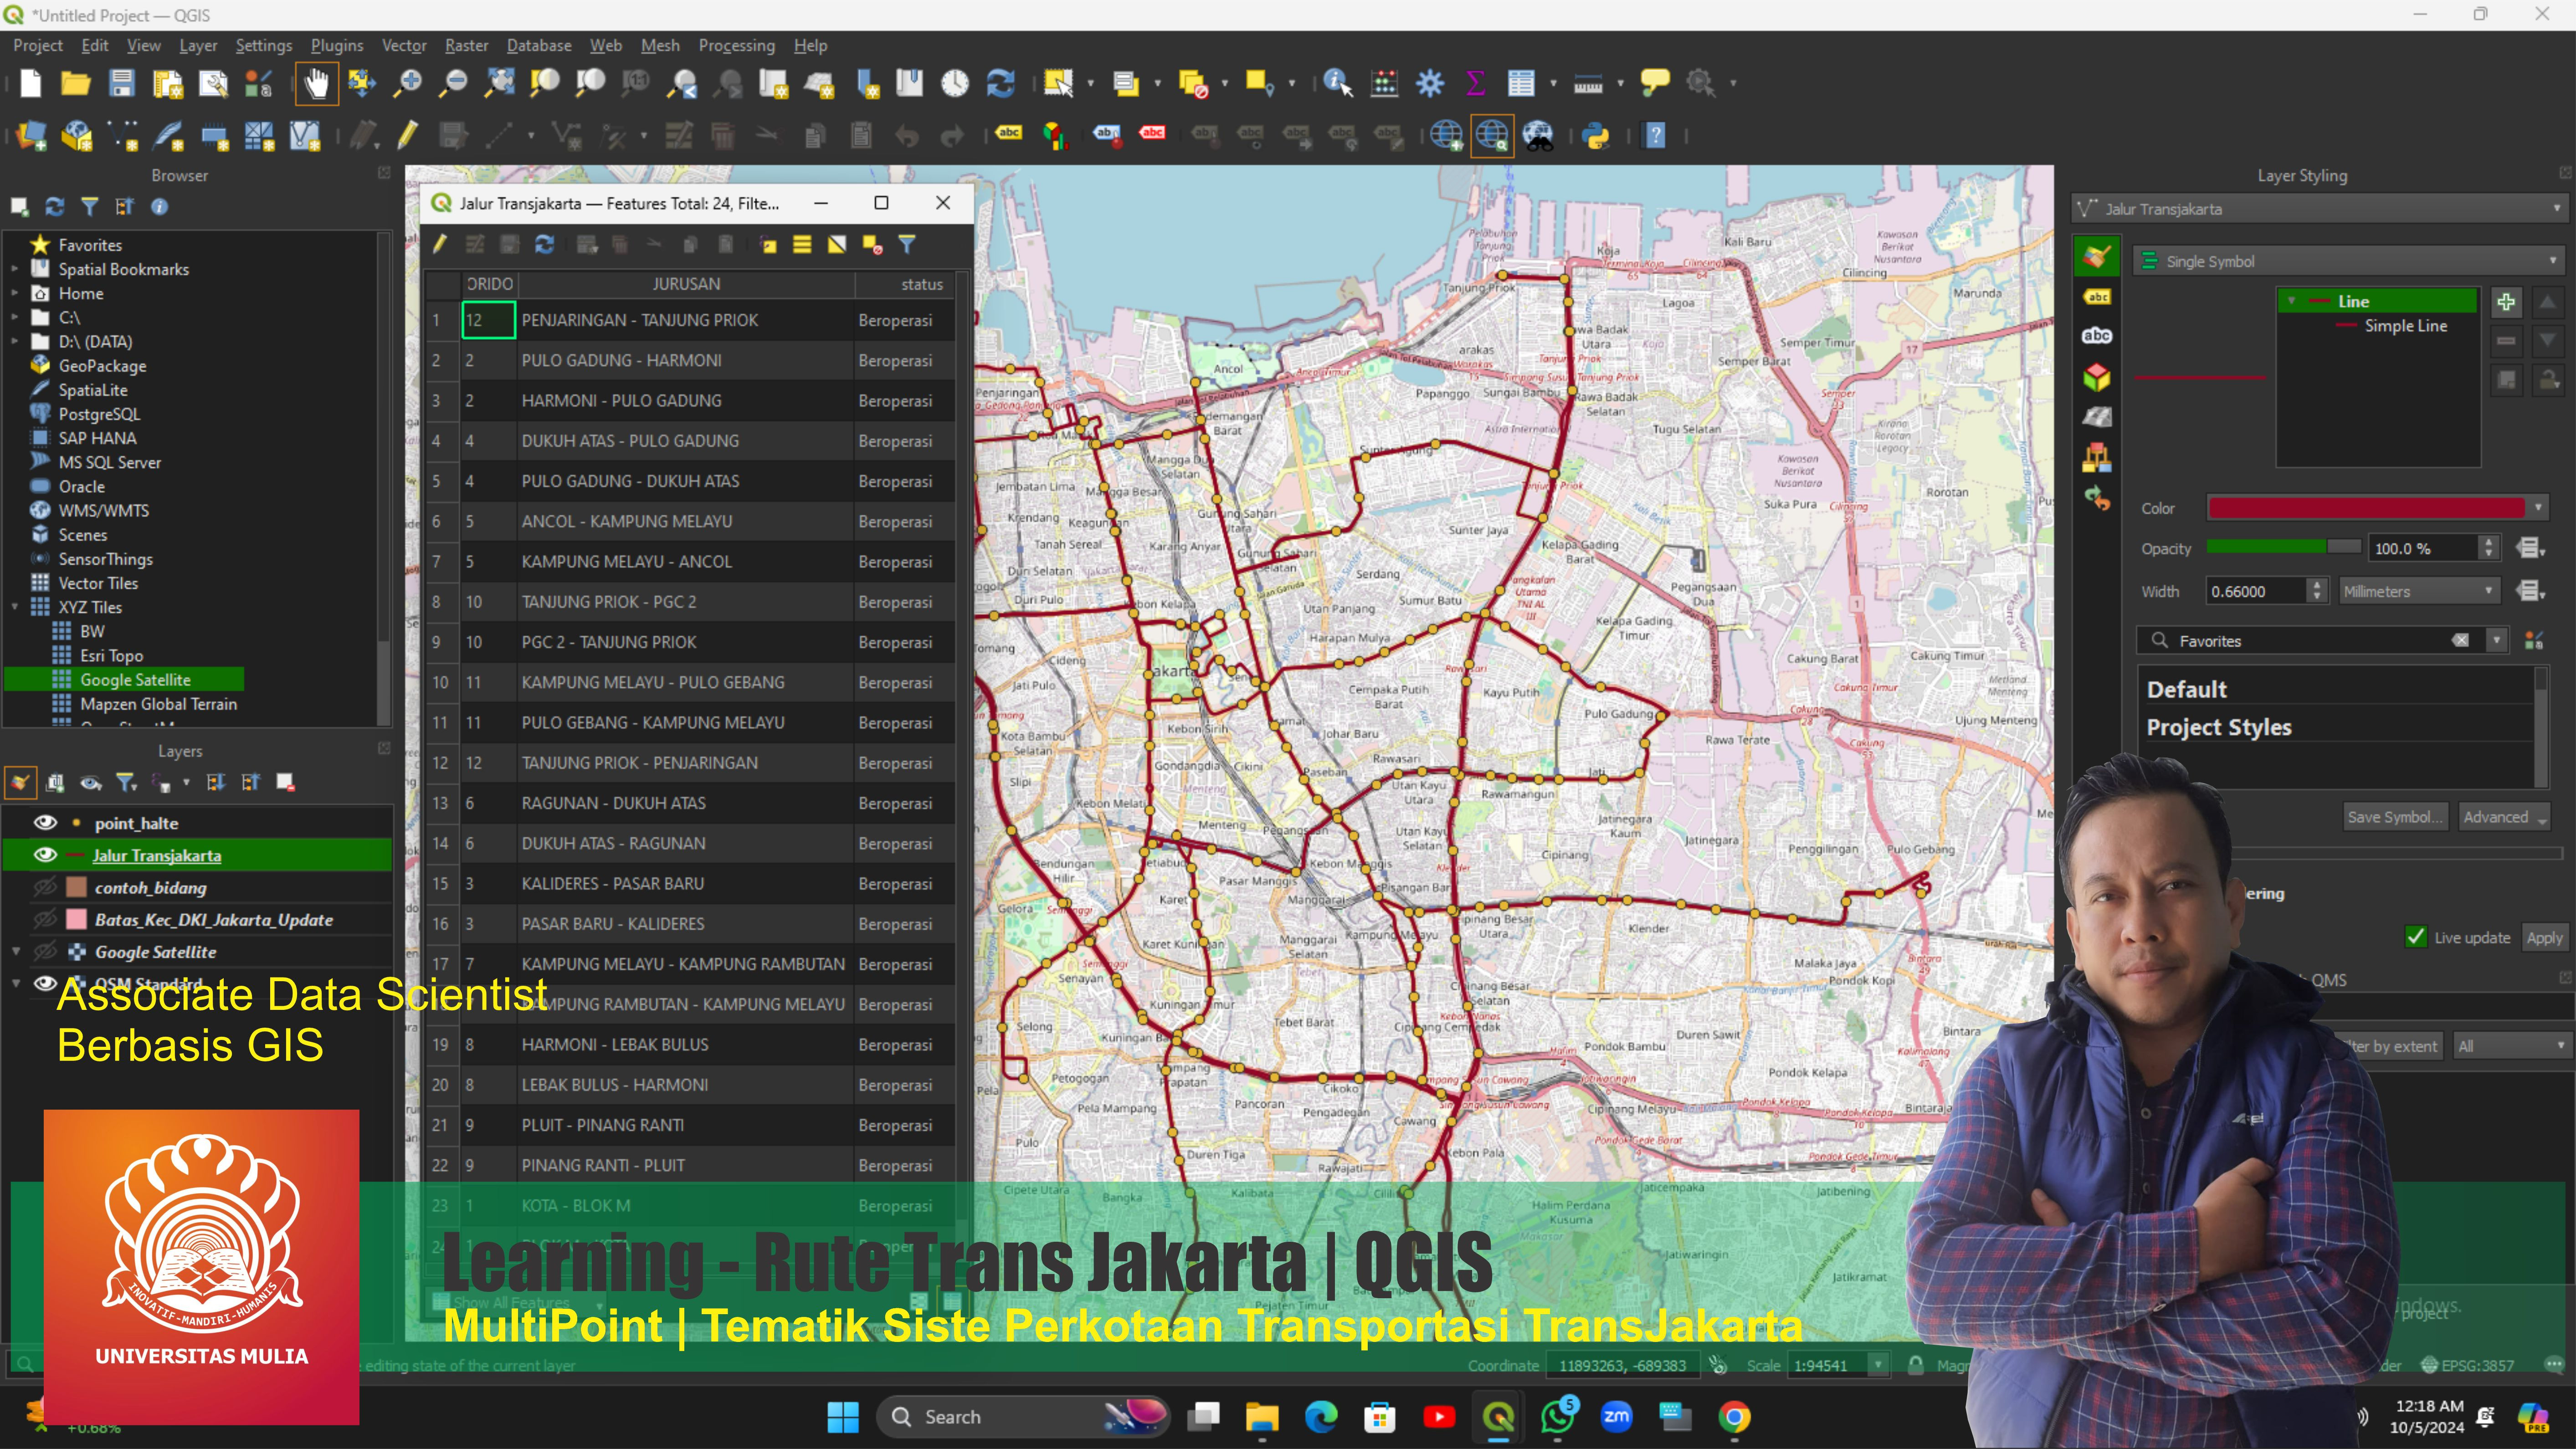Toggle editing mode in attribute table
The width and height of the screenshot is (2576, 1449).
click(440, 244)
